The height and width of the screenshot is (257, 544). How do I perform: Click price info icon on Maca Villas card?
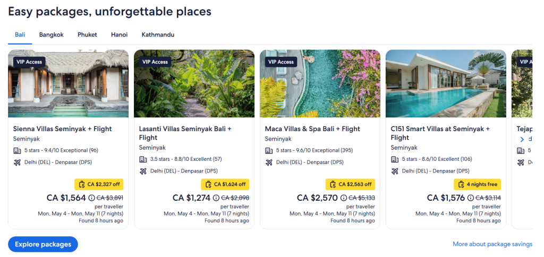343,198
